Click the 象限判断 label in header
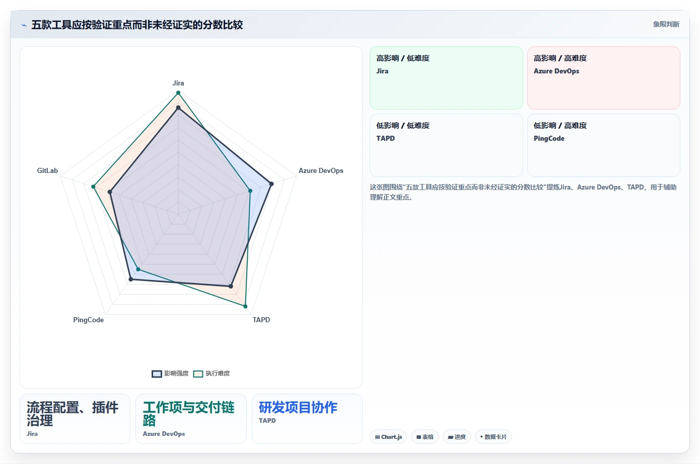 coord(666,24)
